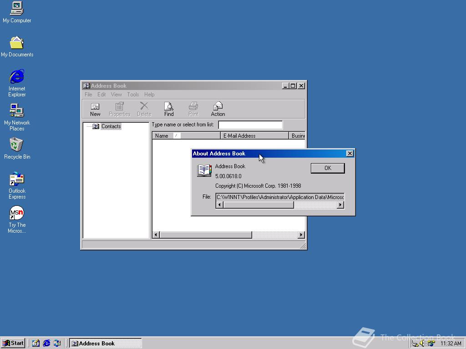
Task: Sort by the E-Mail Address column header
Action: coord(254,135)
